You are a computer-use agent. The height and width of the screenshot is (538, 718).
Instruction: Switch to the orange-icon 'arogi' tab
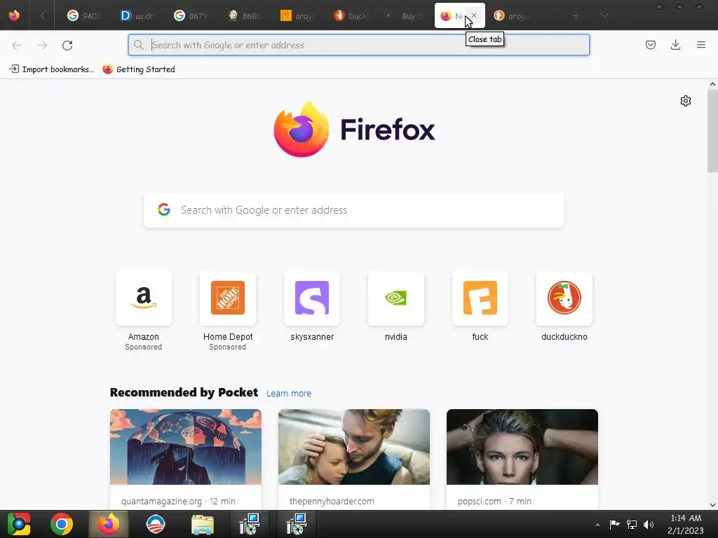coord(298,15)
